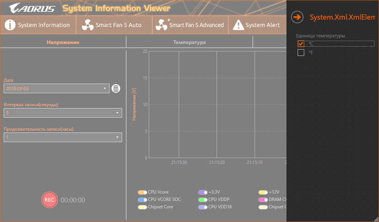
Task: Delete record using the trash can icon
Action: pyautogui.click(x=116, y=88)
